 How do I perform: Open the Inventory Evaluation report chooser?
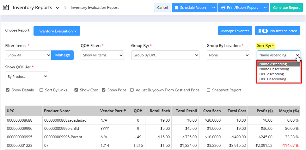coord(57,31)
